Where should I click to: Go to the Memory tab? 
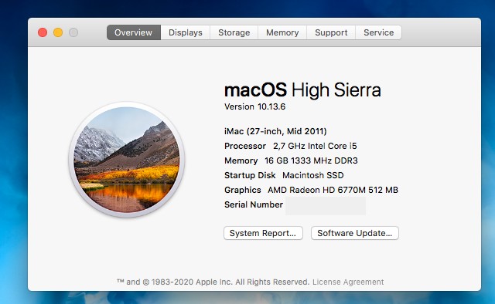click(282, 32)
